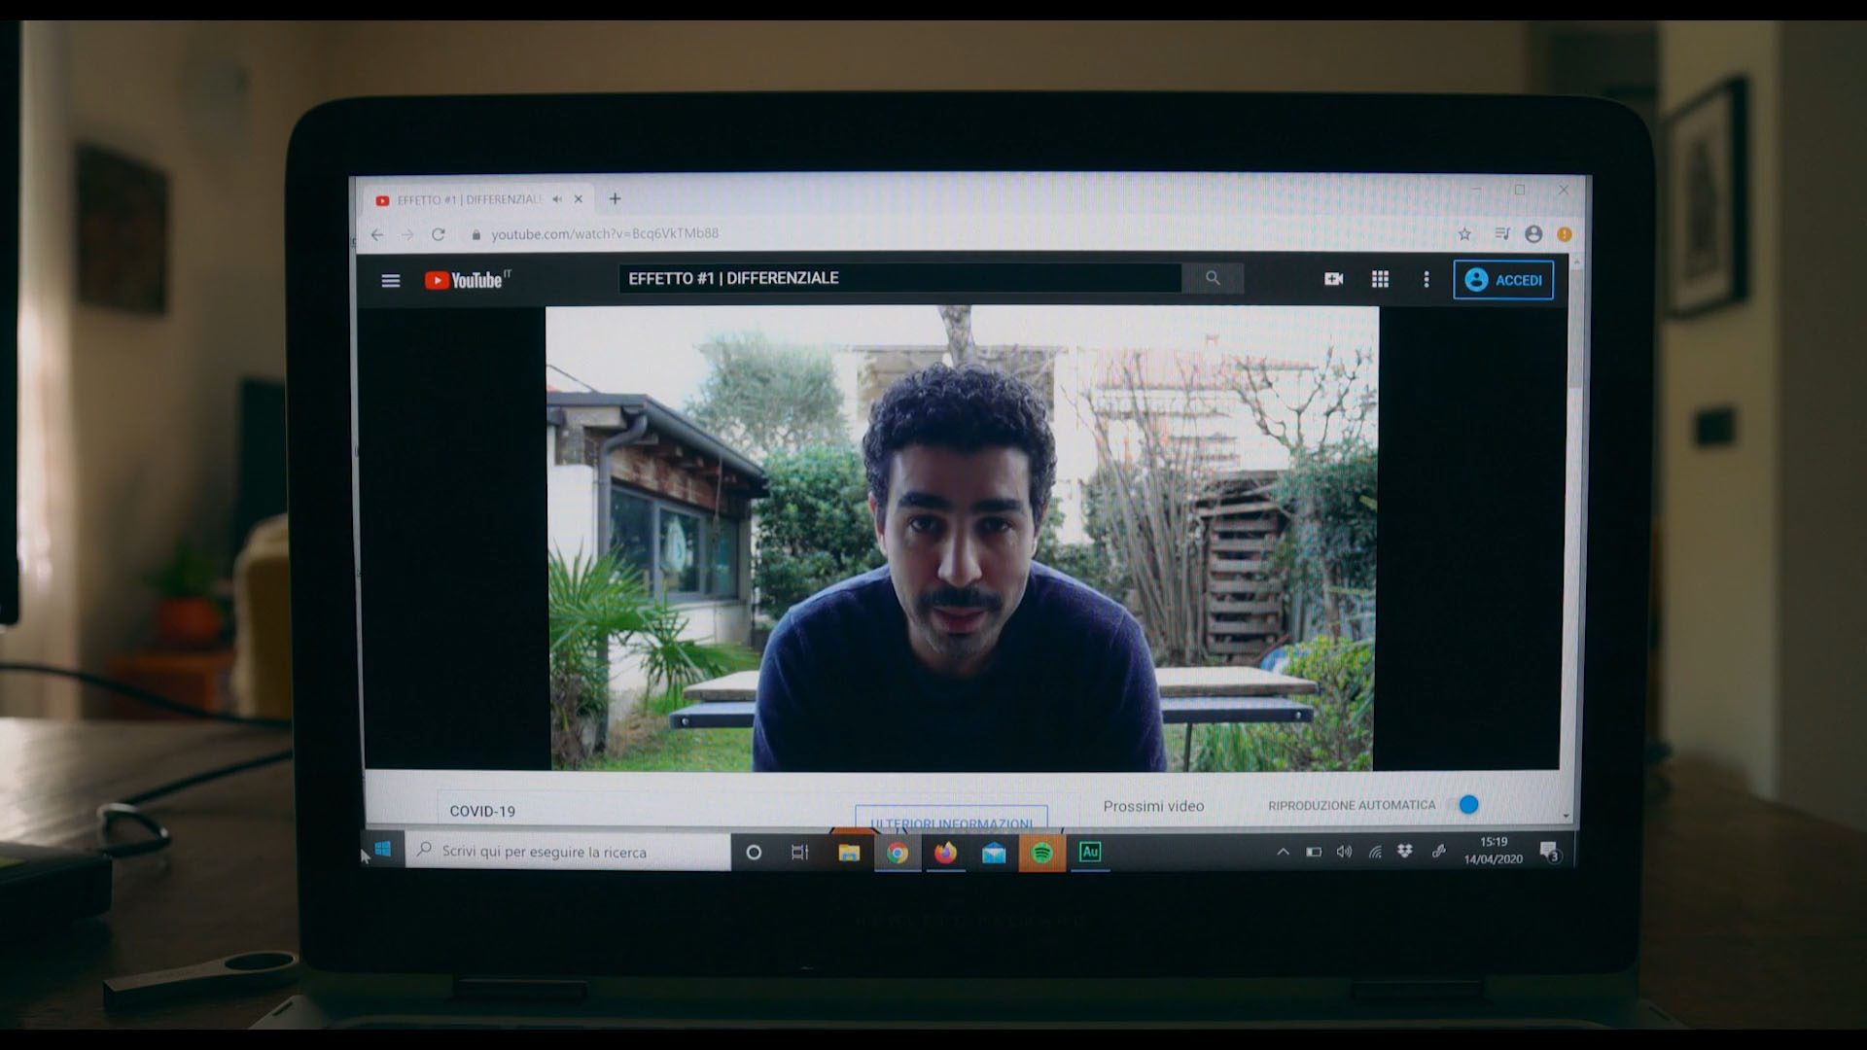Reload the page in Chrome

(x=439, y=234)
